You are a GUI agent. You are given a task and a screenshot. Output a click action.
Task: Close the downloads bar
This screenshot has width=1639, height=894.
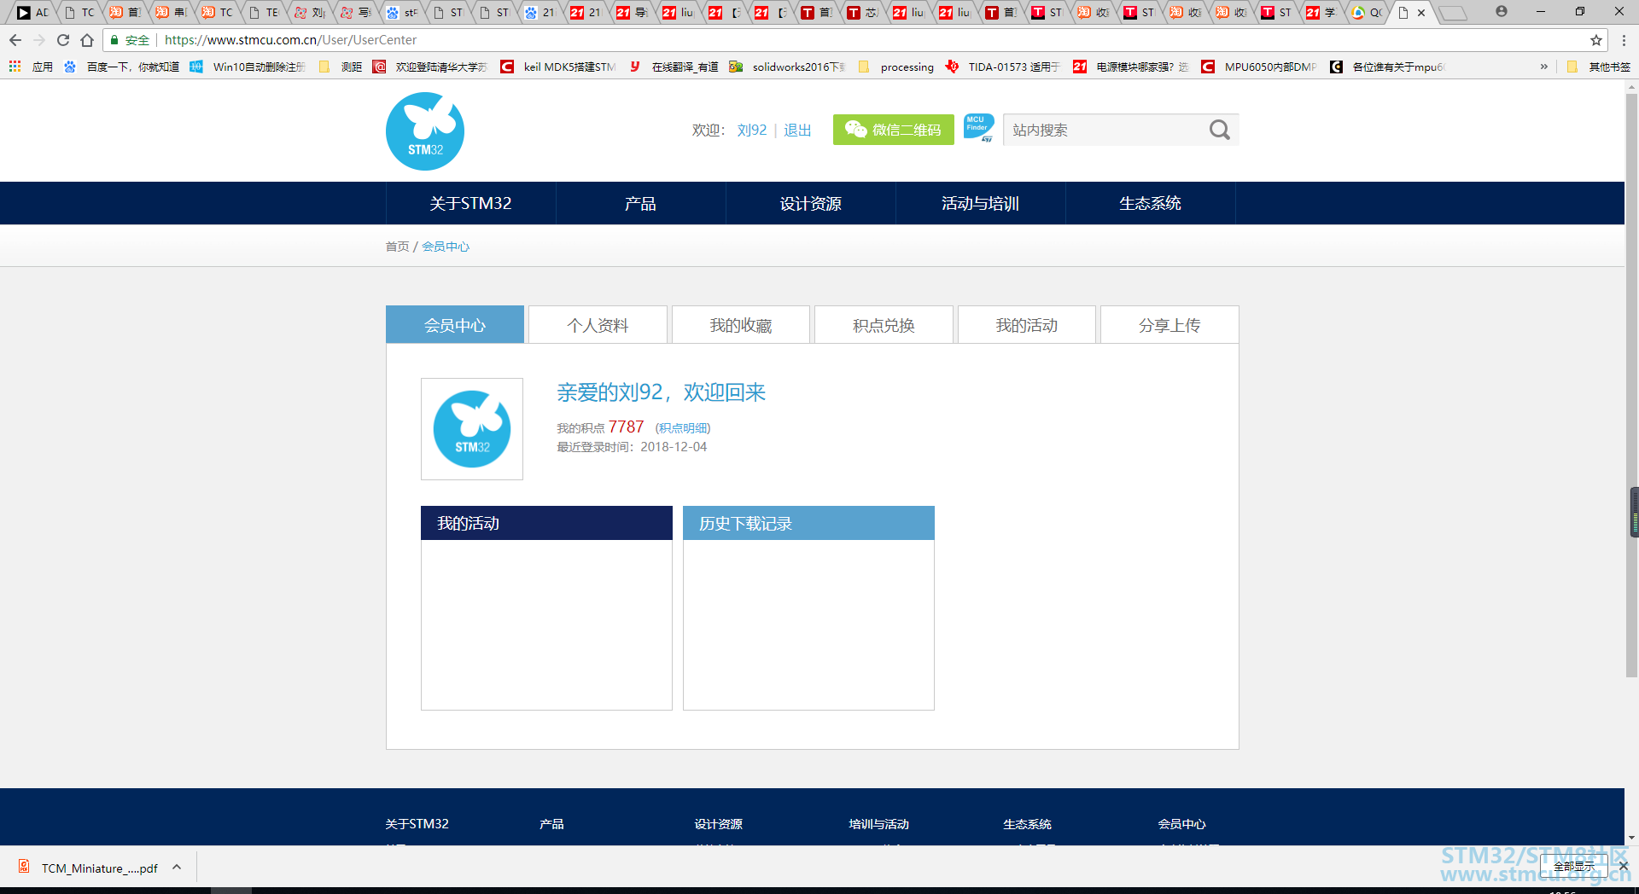tap(1623, 866)
